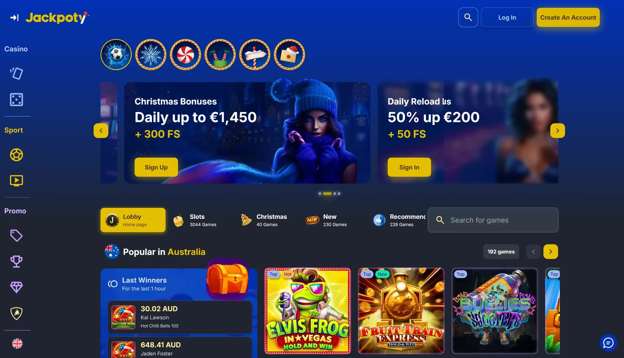Image resolution: width=624 pixels, height=358 pixels.
Task: Open the tournaments trophy icon
Action: pyautogui.click(x=16, y=262)
